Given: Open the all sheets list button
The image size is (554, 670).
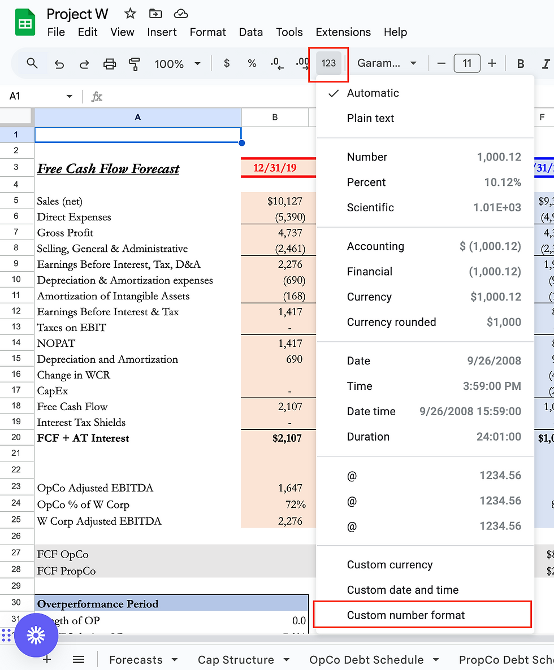Looking at the screenshot, I should (79, 660).
